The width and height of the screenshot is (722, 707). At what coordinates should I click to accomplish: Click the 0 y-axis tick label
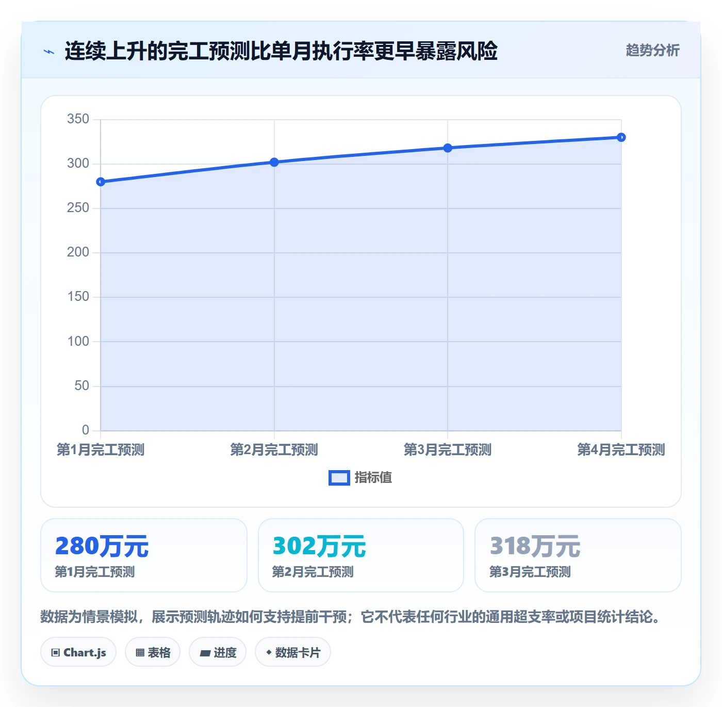tap(86, 430)
